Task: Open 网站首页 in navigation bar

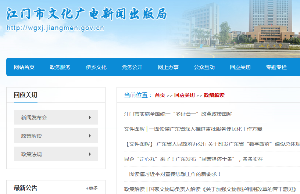Action: (x=24, y=67)
